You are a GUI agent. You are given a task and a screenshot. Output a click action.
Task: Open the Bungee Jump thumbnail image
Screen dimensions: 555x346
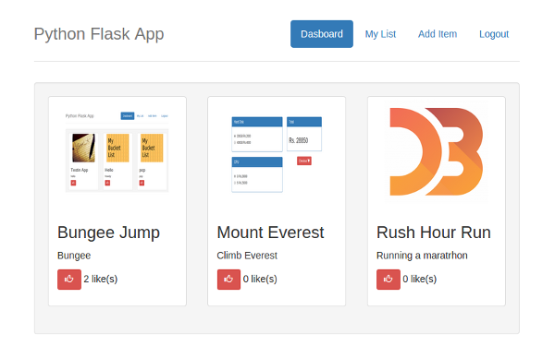pyautogui.click(x=117, y=152)
